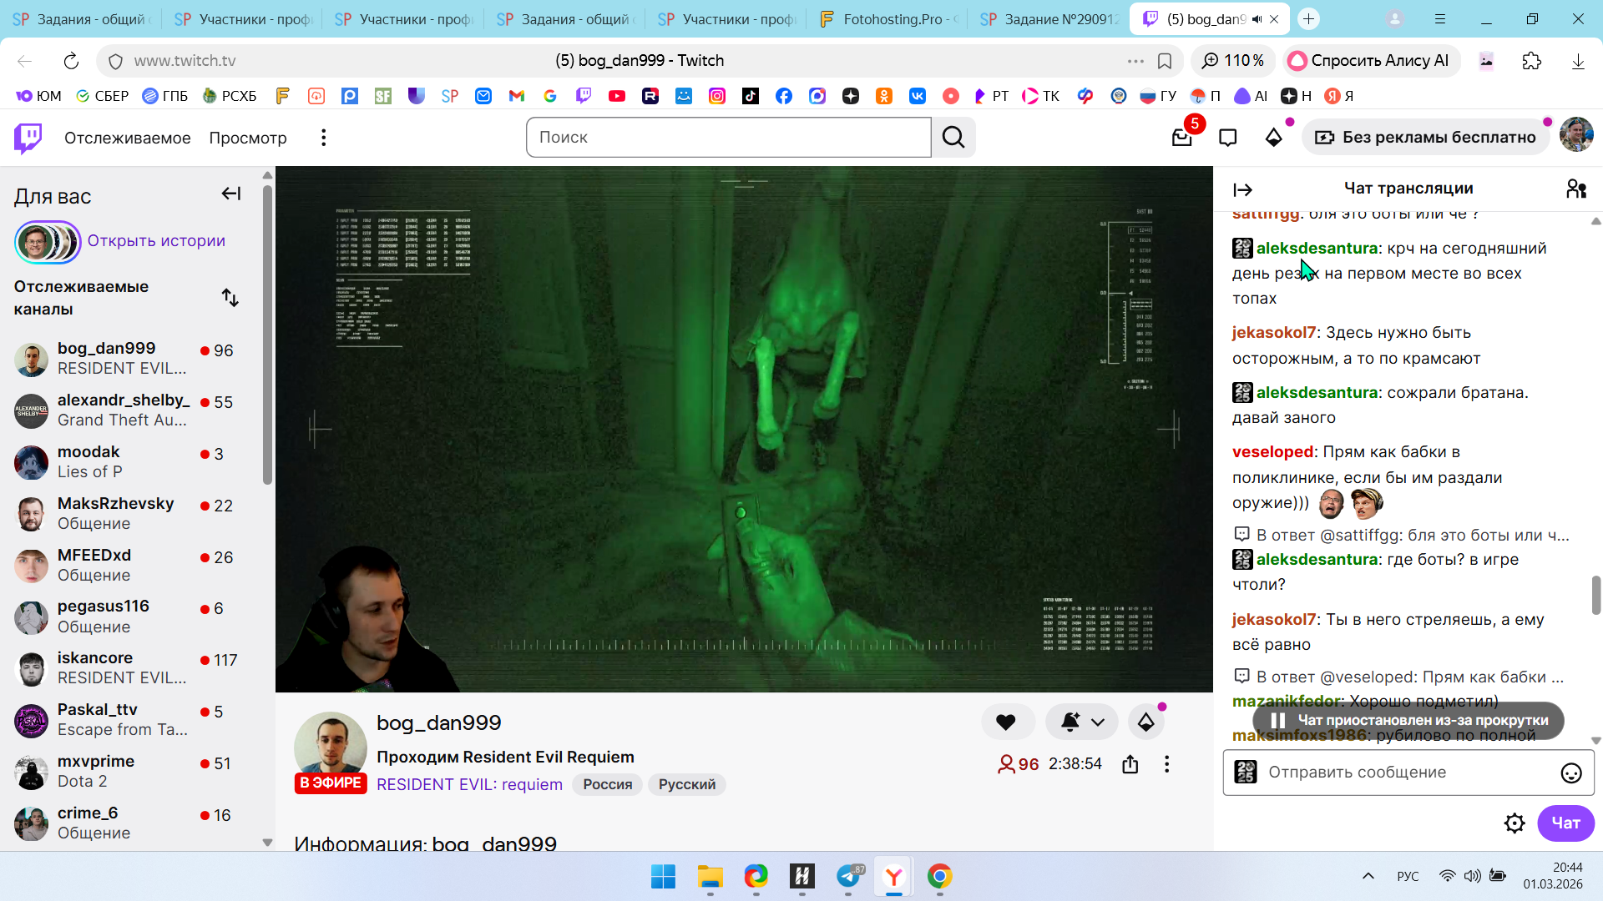Click RESIDENT EVIL: requiem category link

click(469, 784)
